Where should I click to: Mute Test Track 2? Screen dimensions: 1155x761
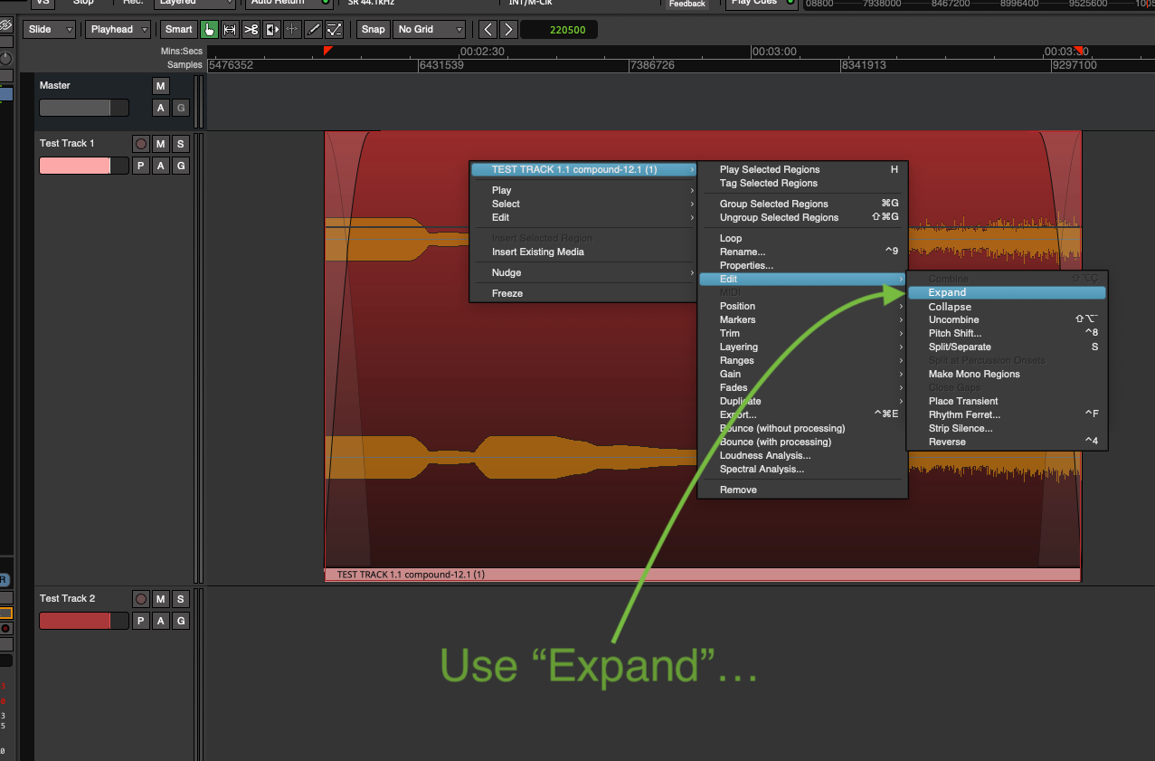click(x=160, y=599)
